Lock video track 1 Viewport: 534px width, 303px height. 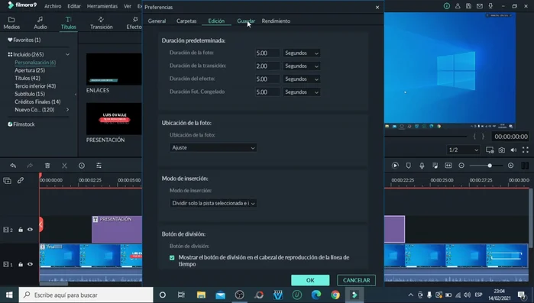[21, 264]
